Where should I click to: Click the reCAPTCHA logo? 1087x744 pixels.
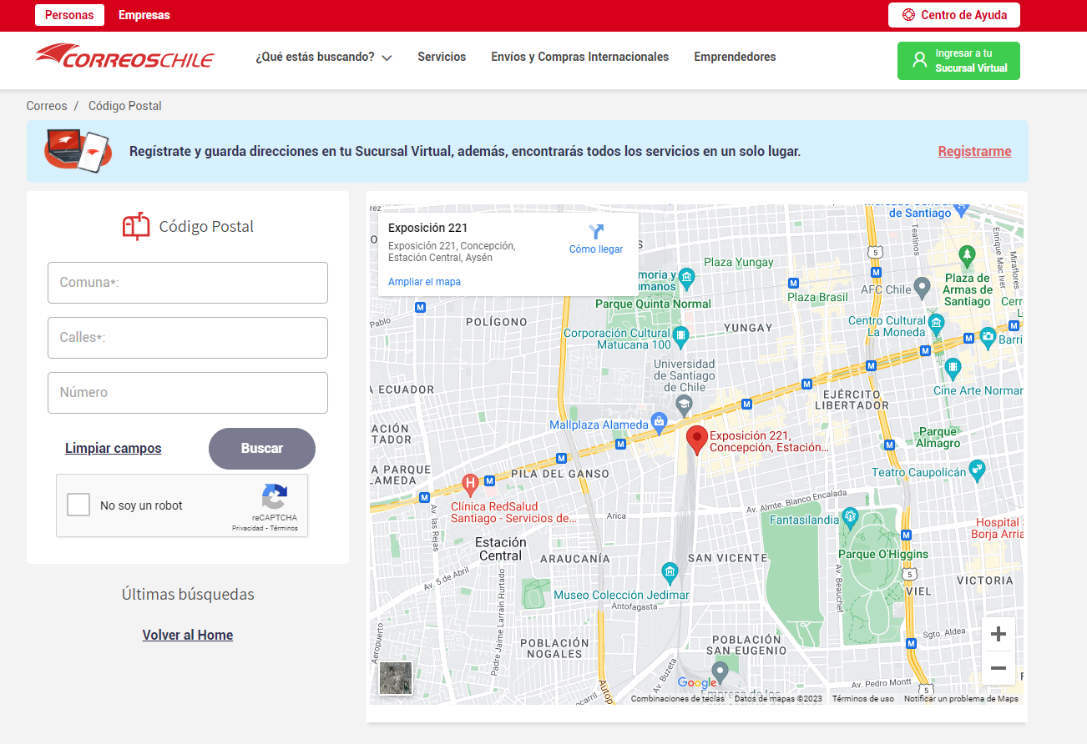pos(274,497)
